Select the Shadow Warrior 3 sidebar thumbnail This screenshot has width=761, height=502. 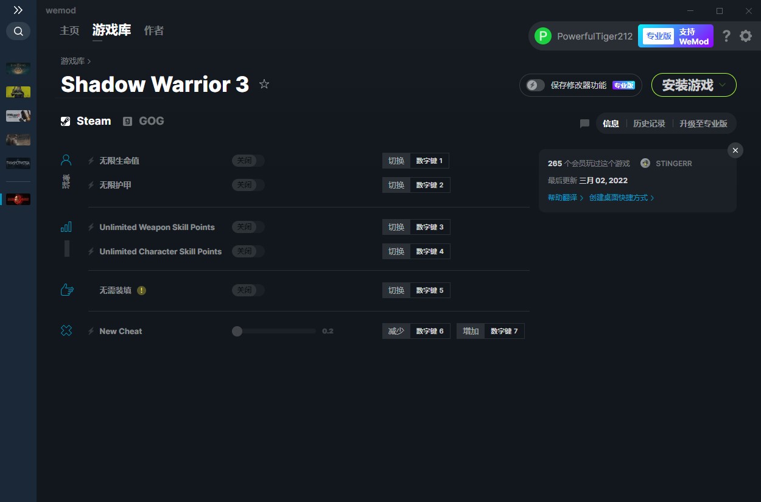[18, 199]
